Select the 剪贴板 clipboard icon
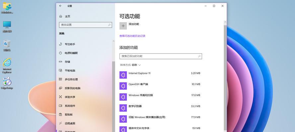The width and height of the screenshot is (295, 132). [x=60, y=115]
